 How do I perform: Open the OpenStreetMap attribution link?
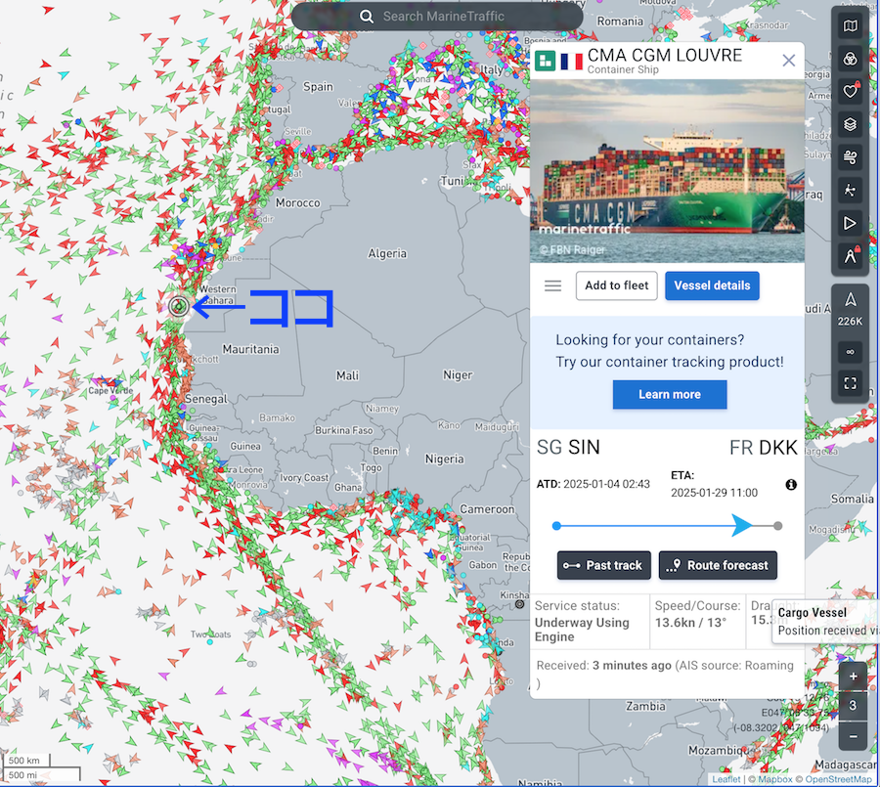coord(839,779)
